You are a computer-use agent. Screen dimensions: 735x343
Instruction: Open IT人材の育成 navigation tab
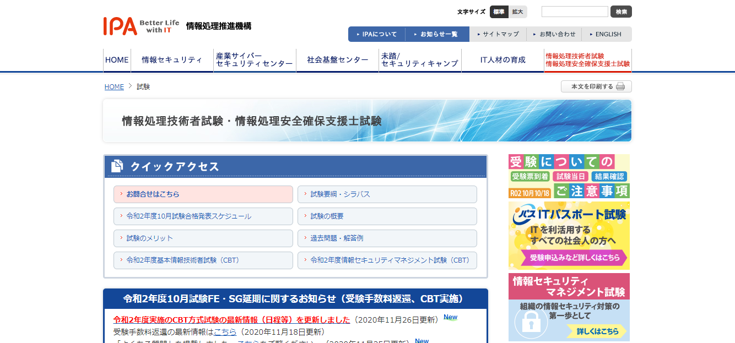tap(502, 60)
